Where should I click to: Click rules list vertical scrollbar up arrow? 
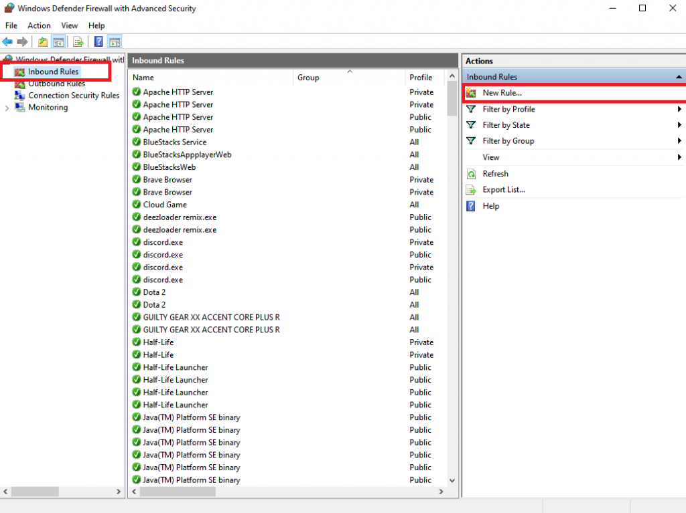452,76
